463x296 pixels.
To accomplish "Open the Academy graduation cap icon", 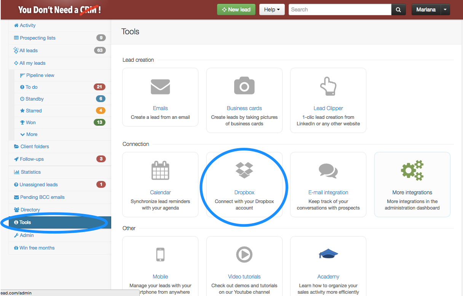I will coord(328,254).
